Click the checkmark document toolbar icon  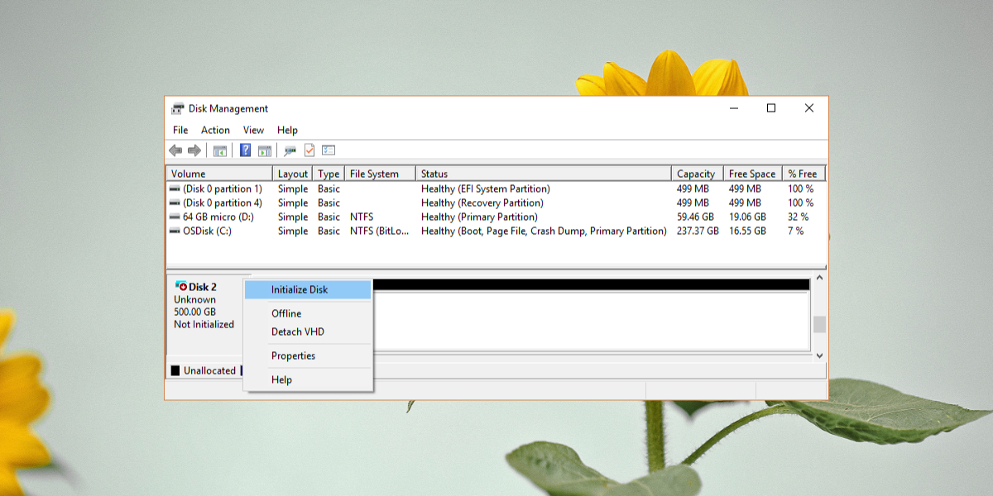(309, 150)
